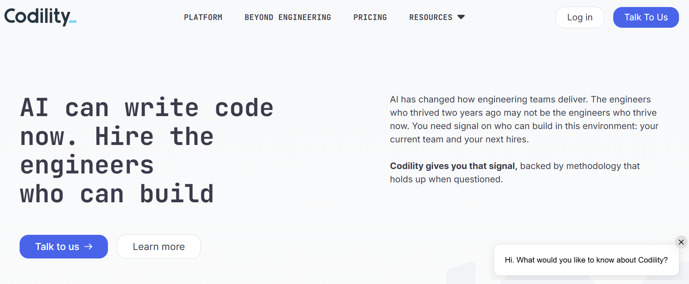This screenshot has height=284, width=689.
Task: Click headline 'AI can write code'
Action: click(147, 108)
